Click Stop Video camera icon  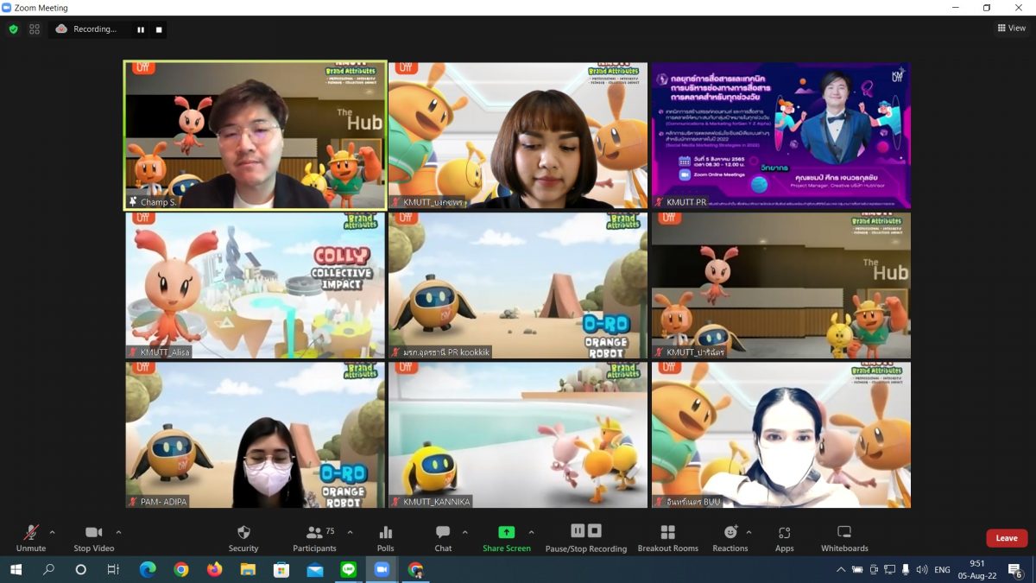click(x=94, y=532)
